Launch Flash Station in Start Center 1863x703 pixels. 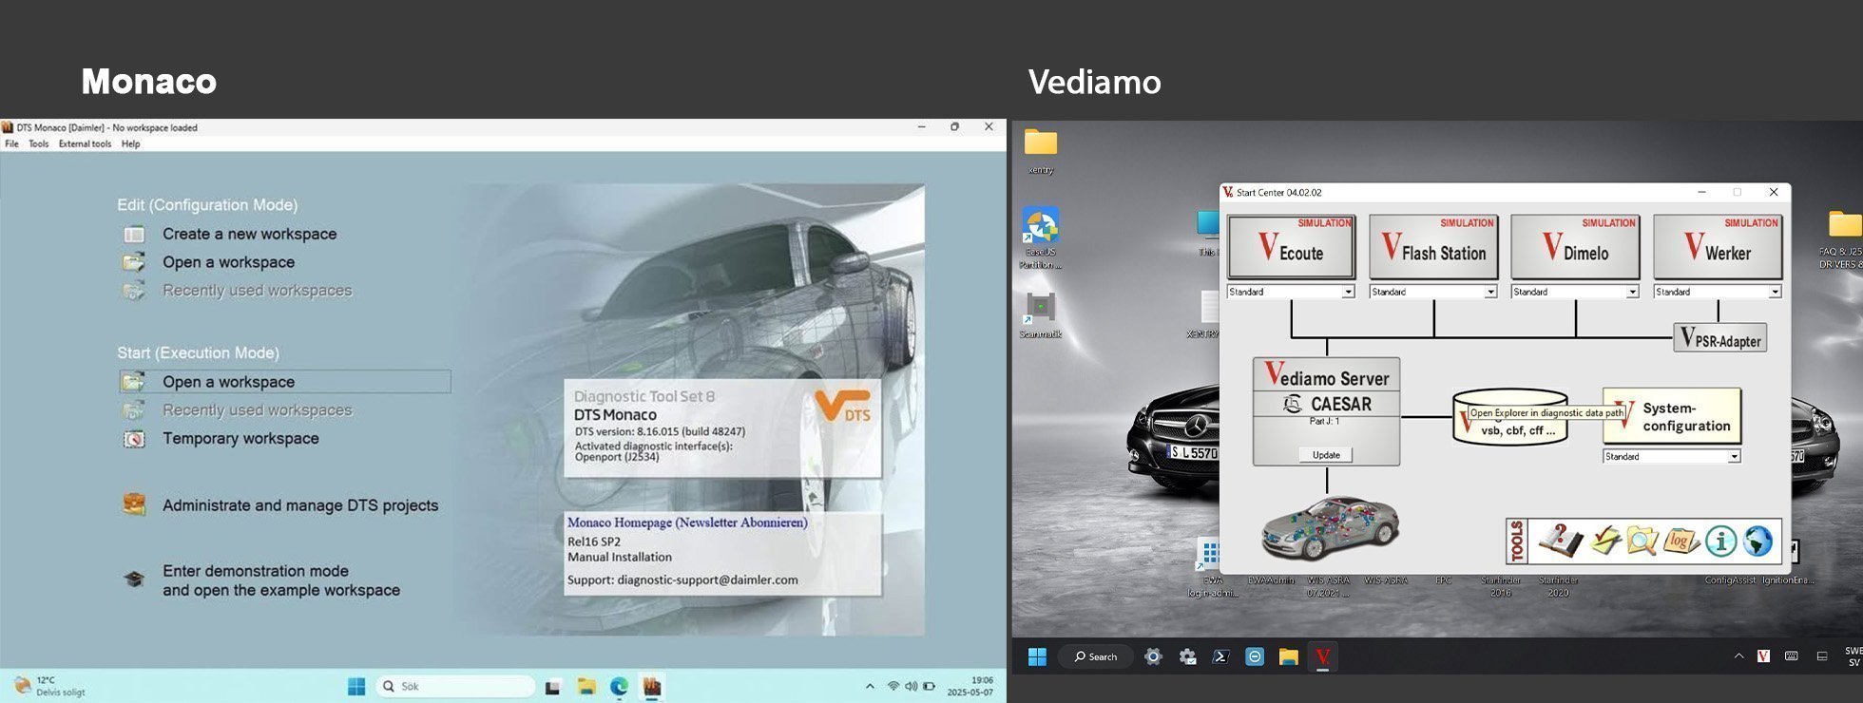pyautogui.click(x=1433, y=247)
